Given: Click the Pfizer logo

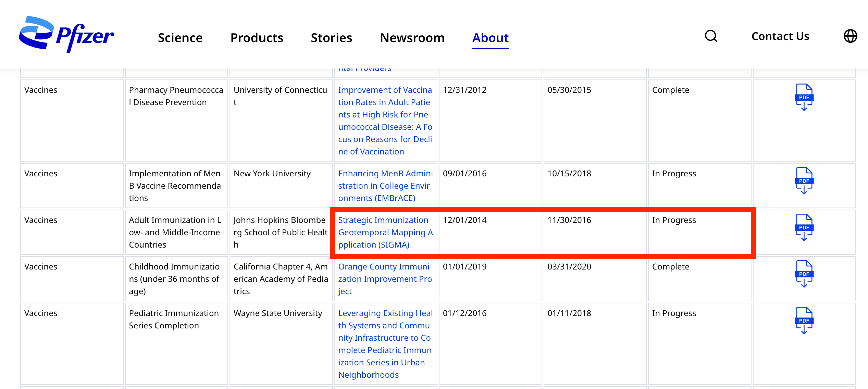Looking at the screenshot, I should [x=66, y=34].
